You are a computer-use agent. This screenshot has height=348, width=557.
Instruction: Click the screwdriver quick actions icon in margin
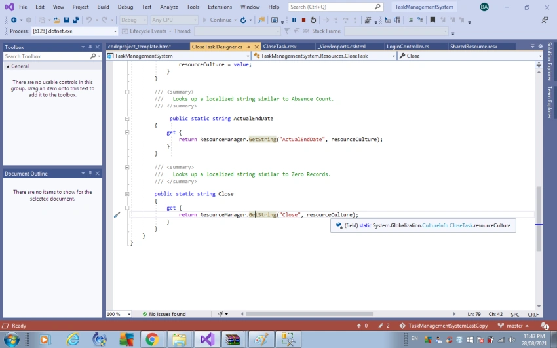pyautogui.click(x=117, y=214)
